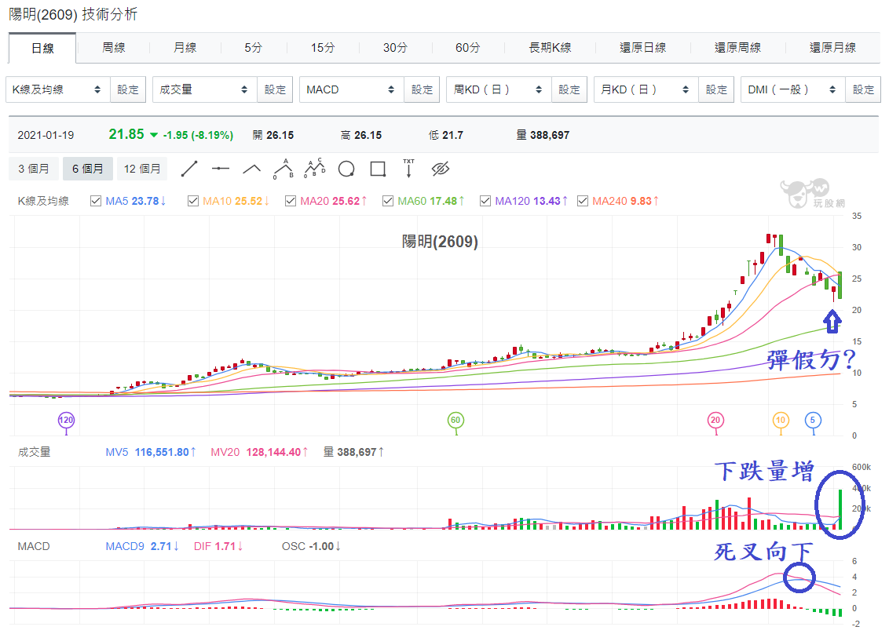Switch to the 長期K線 tab
The height and width of the screenshot is (634, 889).
click(550, 48)
